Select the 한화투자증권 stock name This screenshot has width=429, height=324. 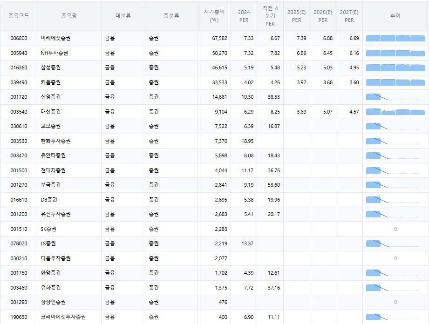(55, 141)
